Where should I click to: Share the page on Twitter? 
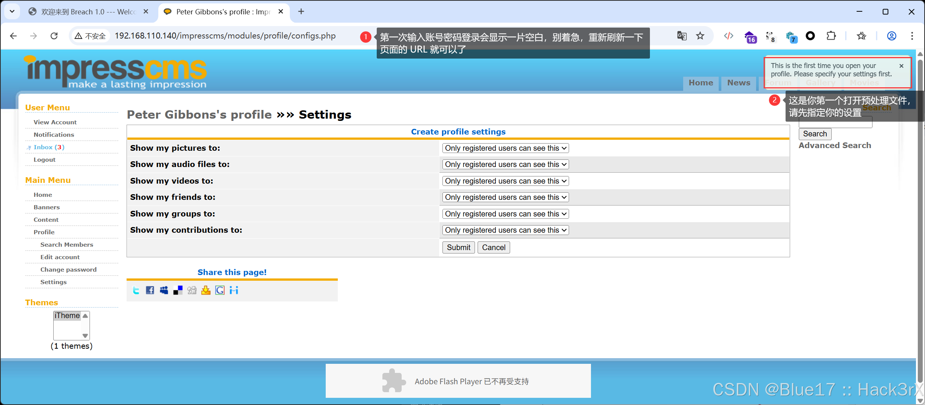(136, 290)
